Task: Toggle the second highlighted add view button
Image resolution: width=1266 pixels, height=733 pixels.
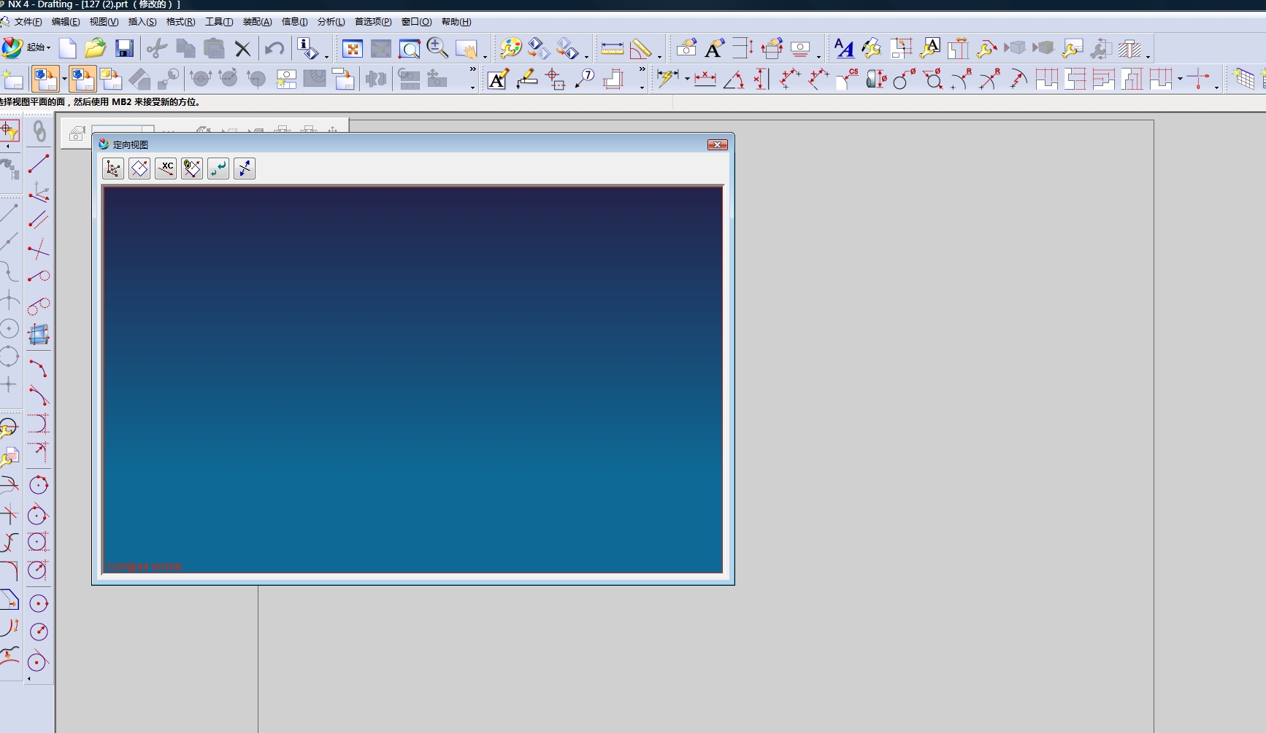Action: coord(82,79)
